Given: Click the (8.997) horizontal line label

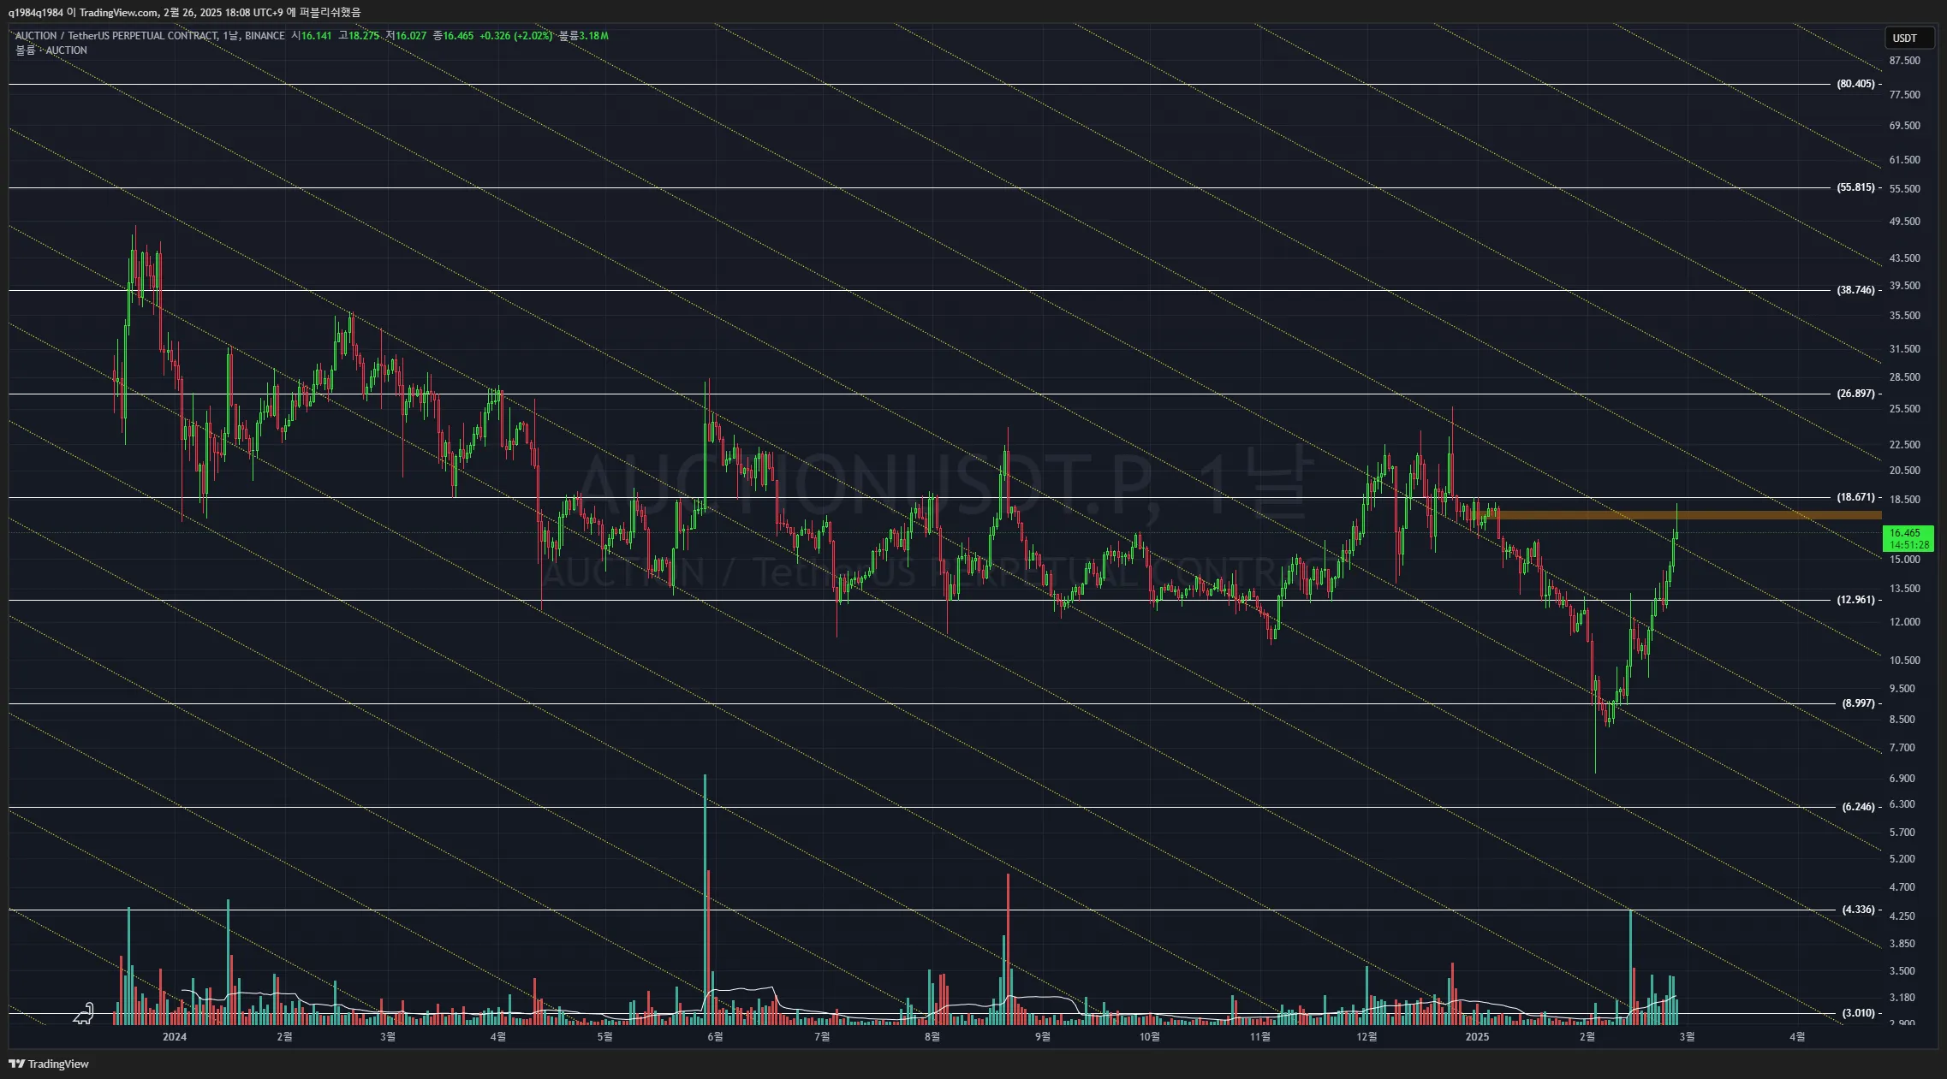Looking at the screenshot, I should [x=1858, y=703].
